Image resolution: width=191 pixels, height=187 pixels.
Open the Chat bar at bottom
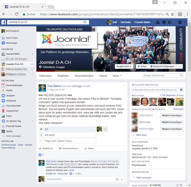[x=157, y=185]
